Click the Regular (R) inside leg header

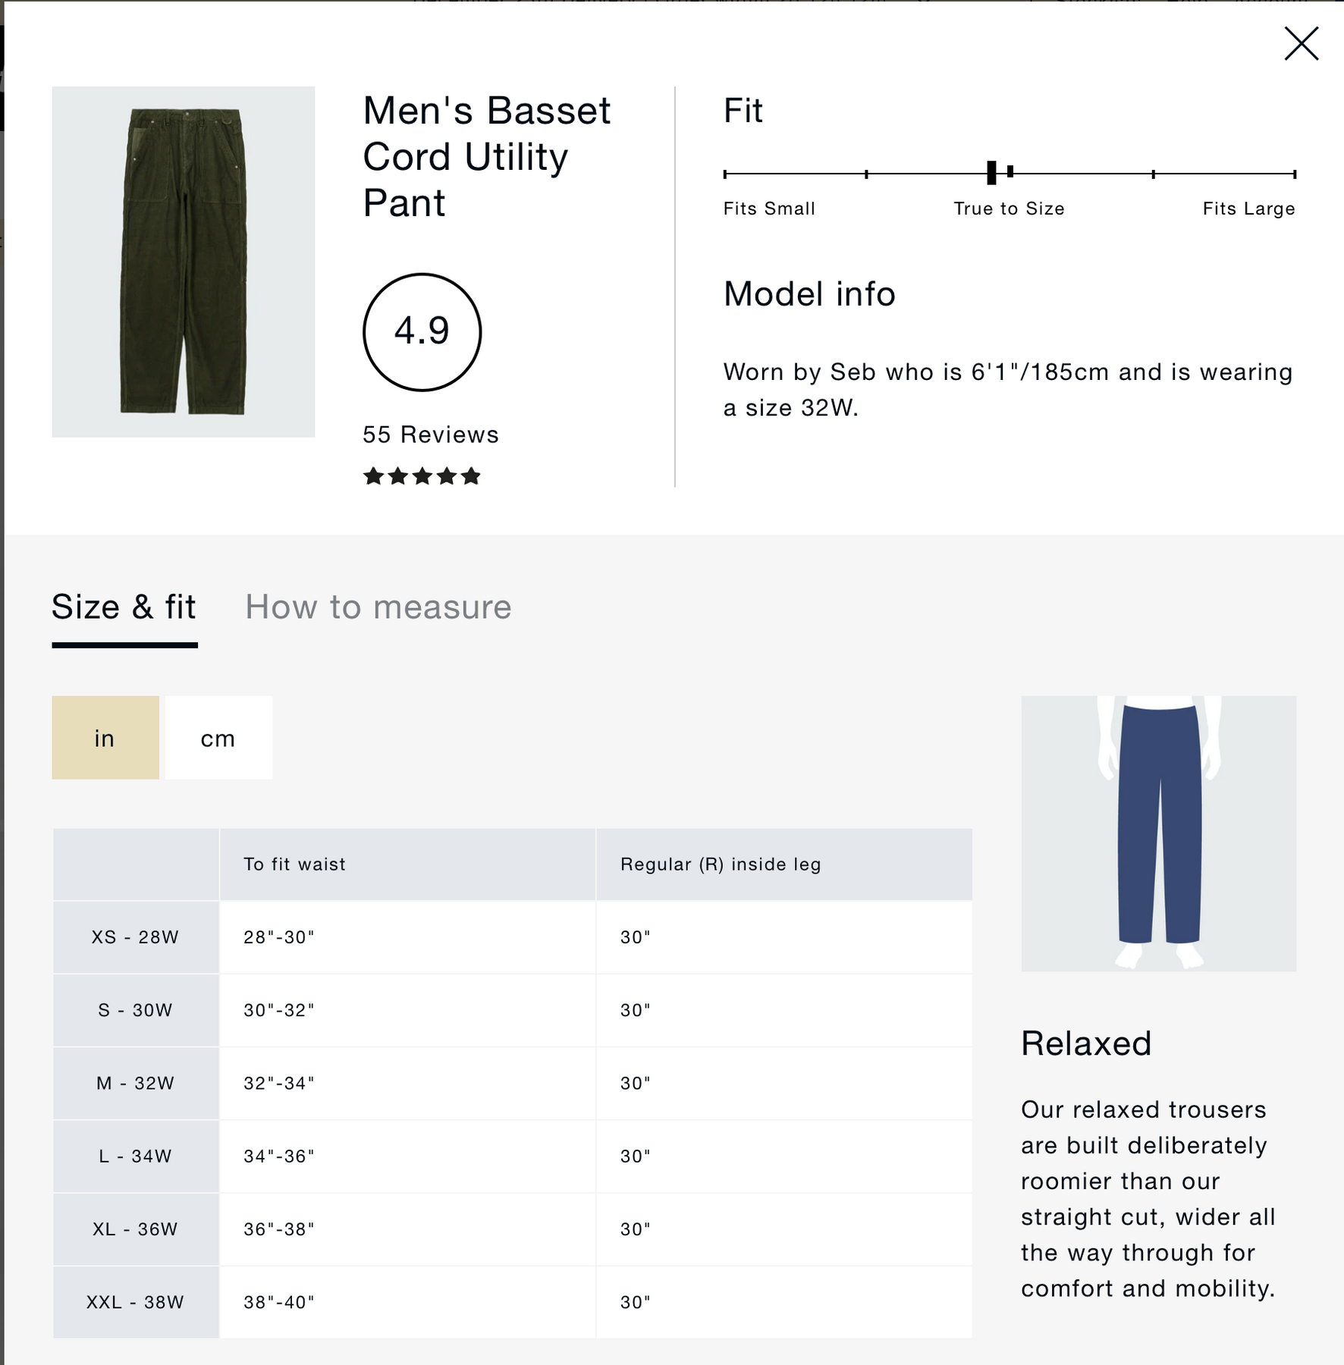click(721, 864)
